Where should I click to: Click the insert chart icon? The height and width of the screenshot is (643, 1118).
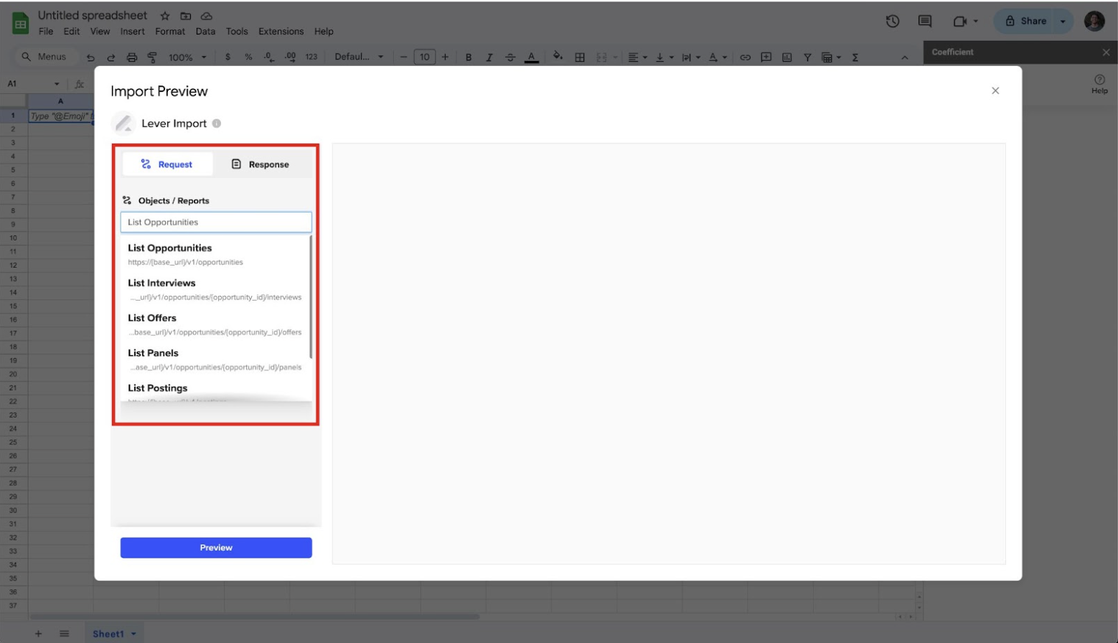click(786, 57)
